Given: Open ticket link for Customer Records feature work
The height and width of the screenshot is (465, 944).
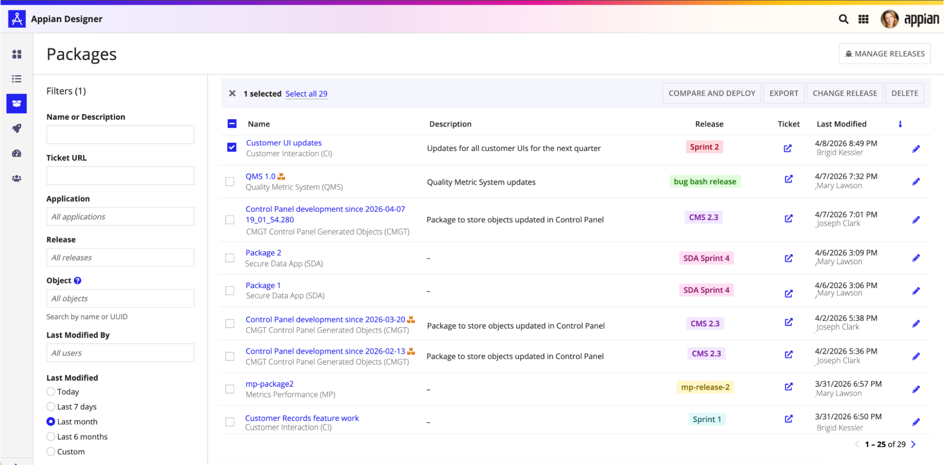Looking at the screenshot, I should click(x=789, y=419).
